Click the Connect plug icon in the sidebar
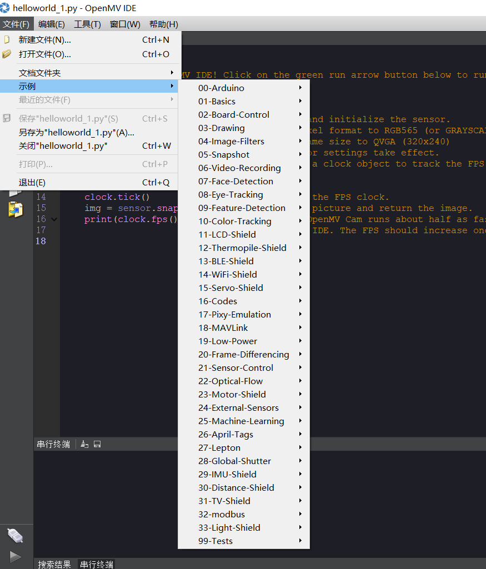 (15, 536)
